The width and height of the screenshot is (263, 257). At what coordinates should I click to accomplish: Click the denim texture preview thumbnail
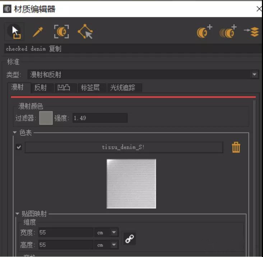[x=131, y=184]
